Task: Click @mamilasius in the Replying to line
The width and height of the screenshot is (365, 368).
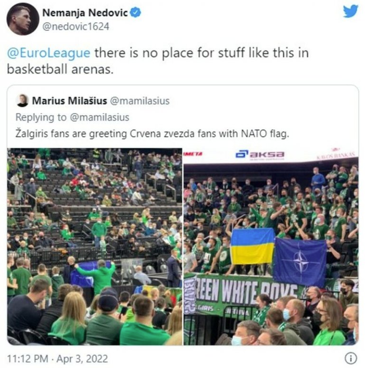Action: point(100,117)
